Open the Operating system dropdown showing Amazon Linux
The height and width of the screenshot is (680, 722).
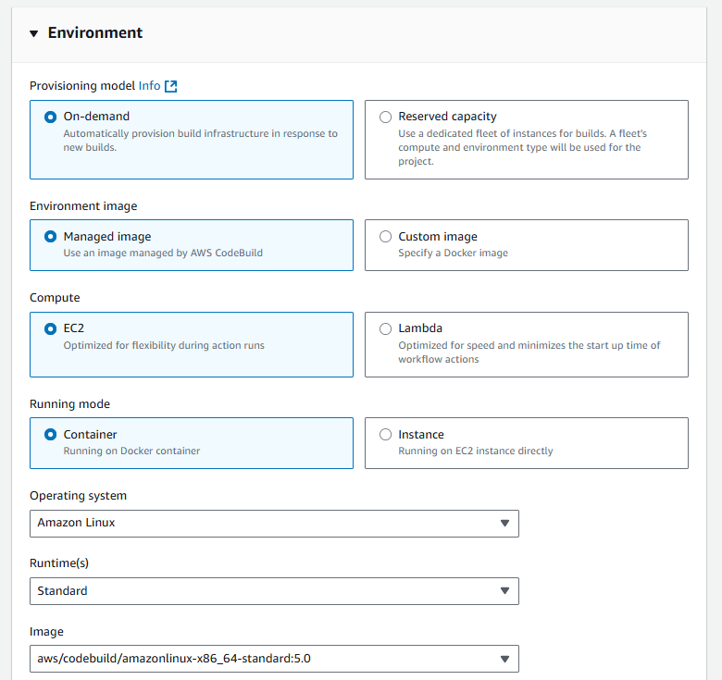274,523
